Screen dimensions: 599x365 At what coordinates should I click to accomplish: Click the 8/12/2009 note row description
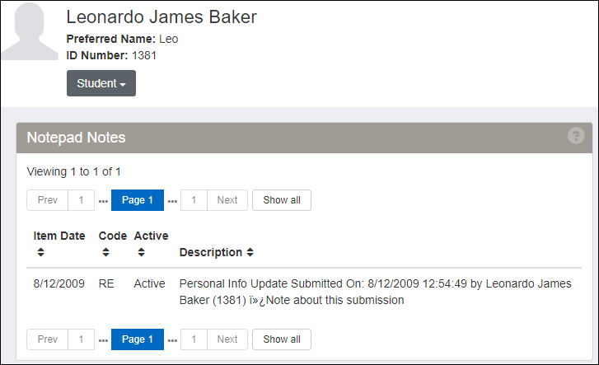tap(375, 292)
